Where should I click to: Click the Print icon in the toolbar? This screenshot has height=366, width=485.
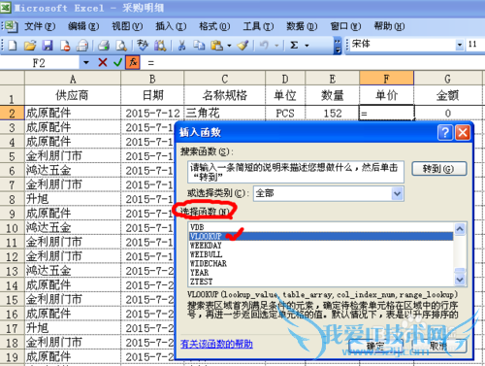pos(104,46)
